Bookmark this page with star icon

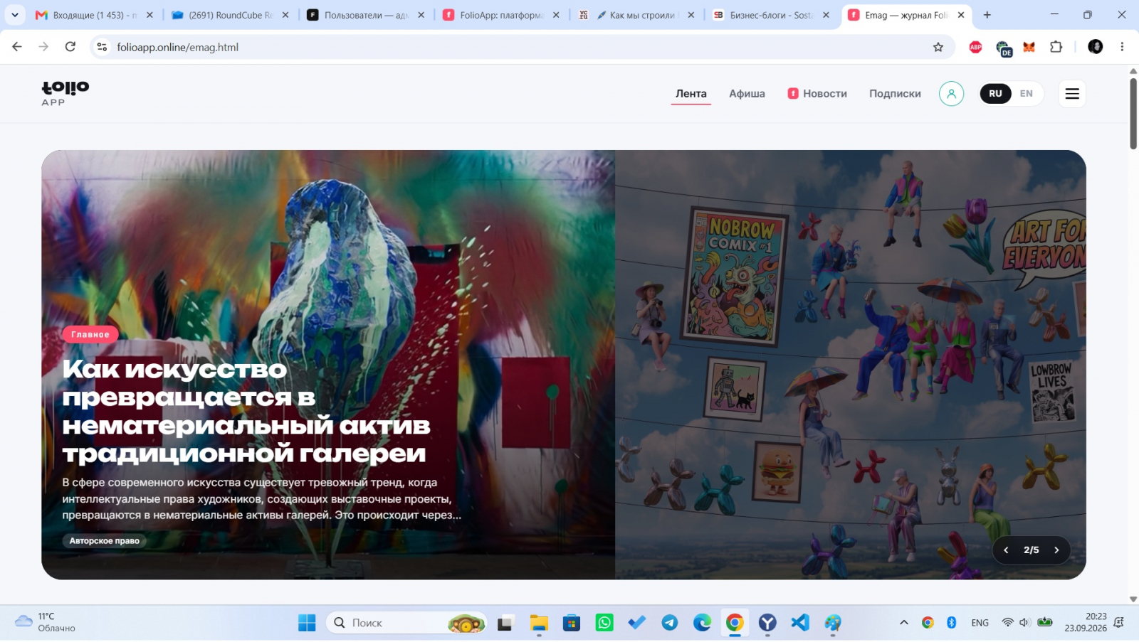tap(938, 47)
